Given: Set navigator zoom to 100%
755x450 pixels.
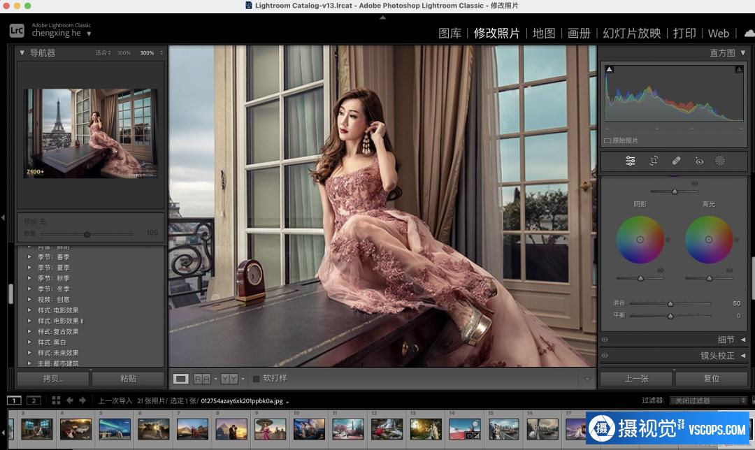Looking at the screenshot, I should 124,53.
